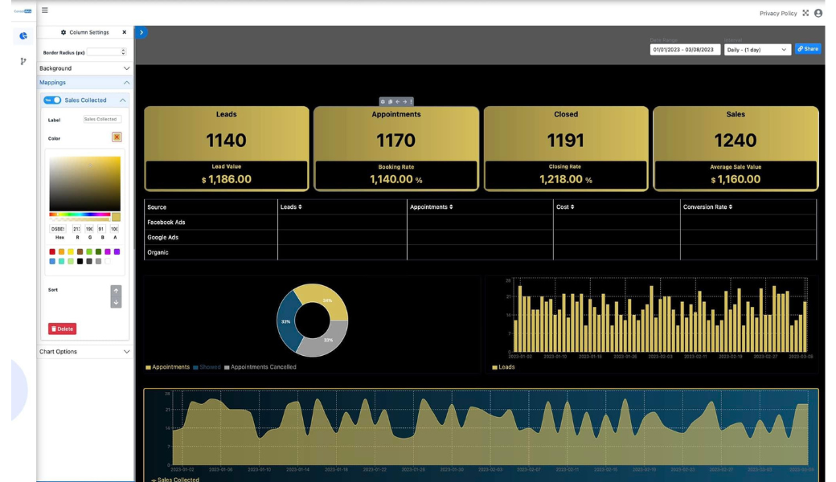Screen dimensions: 836x482
Task: Open the user account profile icon
Action: click(818, 13)
